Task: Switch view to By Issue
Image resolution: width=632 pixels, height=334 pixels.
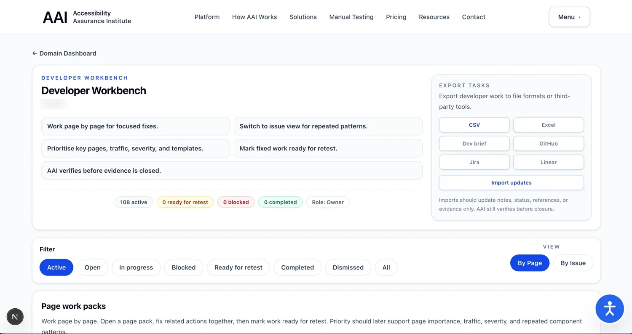Action: [573, 263]
